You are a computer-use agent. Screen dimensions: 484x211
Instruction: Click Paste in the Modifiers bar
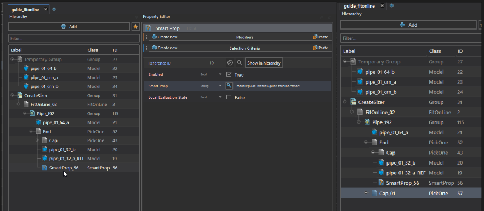point(321,37)
